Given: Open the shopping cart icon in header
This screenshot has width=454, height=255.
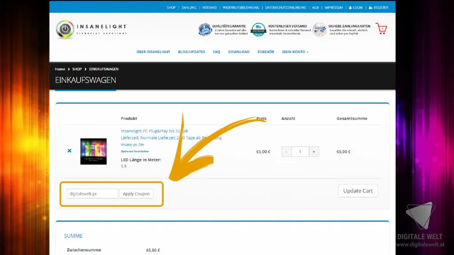Looking at the screenshot, I should [381, 29].
